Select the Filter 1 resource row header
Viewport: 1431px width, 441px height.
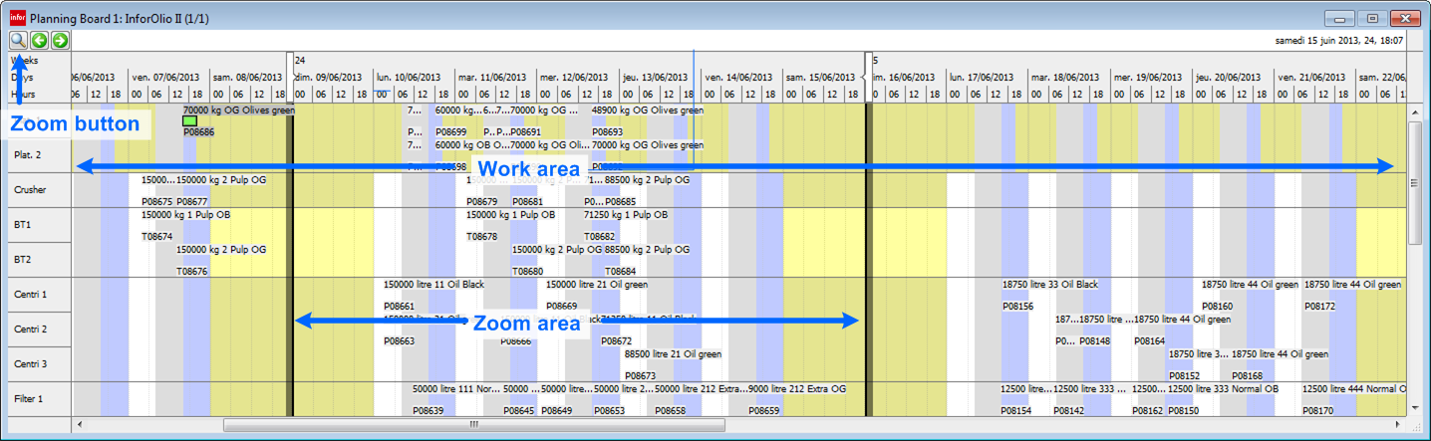point(38,399)
